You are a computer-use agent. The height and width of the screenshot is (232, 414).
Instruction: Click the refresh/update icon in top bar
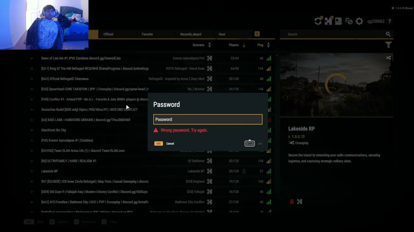pyautogui.click(x=318, y=21)
